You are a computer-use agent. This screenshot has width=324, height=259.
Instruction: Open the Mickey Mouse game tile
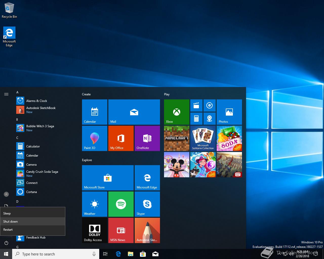click(x=177, y=165)
